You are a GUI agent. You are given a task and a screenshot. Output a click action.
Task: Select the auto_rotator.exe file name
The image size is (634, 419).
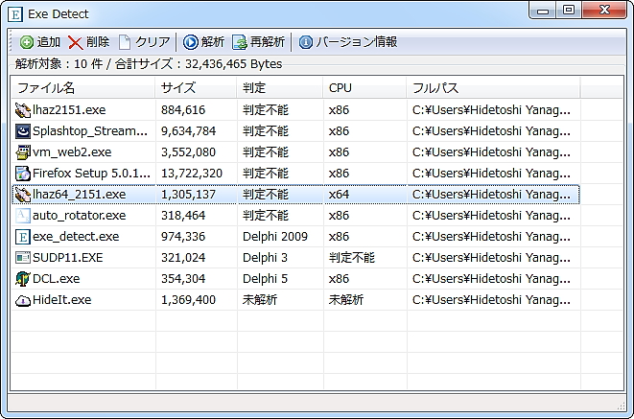tap(79, 216)
